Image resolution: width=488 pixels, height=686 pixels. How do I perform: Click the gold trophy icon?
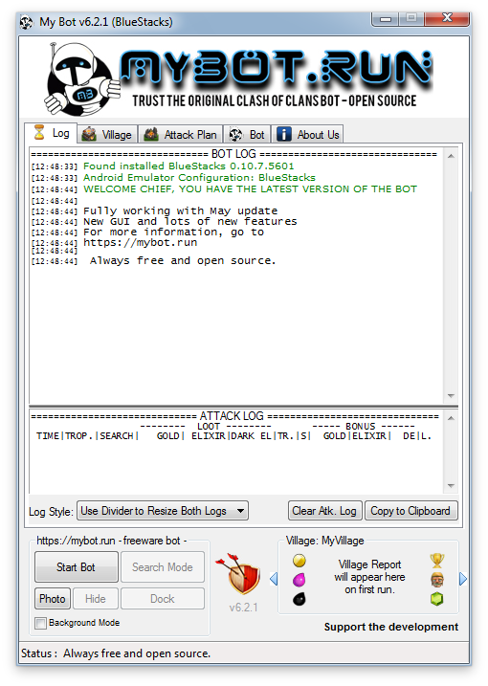click(436, 560)
